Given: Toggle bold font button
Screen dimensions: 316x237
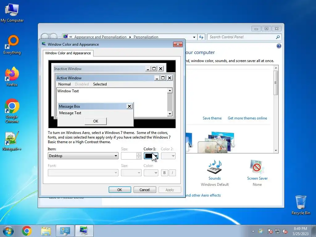Looking at the screenshot, I should (164, 173).
